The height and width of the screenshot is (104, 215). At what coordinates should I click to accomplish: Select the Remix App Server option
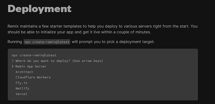[31, 67]
